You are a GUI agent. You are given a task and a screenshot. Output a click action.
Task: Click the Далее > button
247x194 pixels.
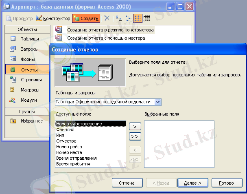tap(193, 183)
